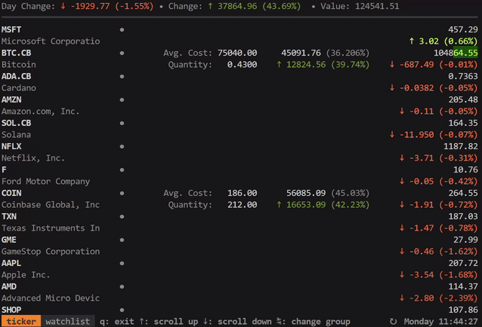Screen dimensions: 482x327
Task: Click the NFLX status dot
Action: coord(122,146)
